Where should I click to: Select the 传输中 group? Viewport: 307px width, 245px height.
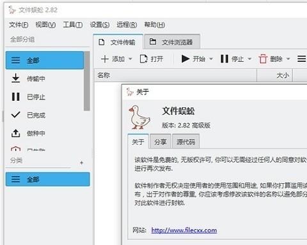pos(45,78)
